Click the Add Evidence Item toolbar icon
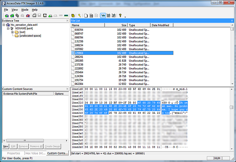Image resolution: width=236 pixels, height=162 pixels. 6,15
